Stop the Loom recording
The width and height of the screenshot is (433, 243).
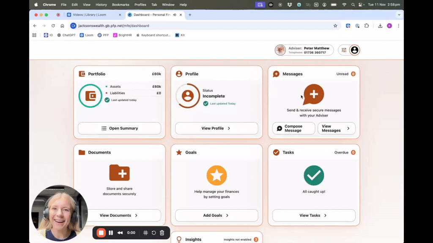click(101, 233)
